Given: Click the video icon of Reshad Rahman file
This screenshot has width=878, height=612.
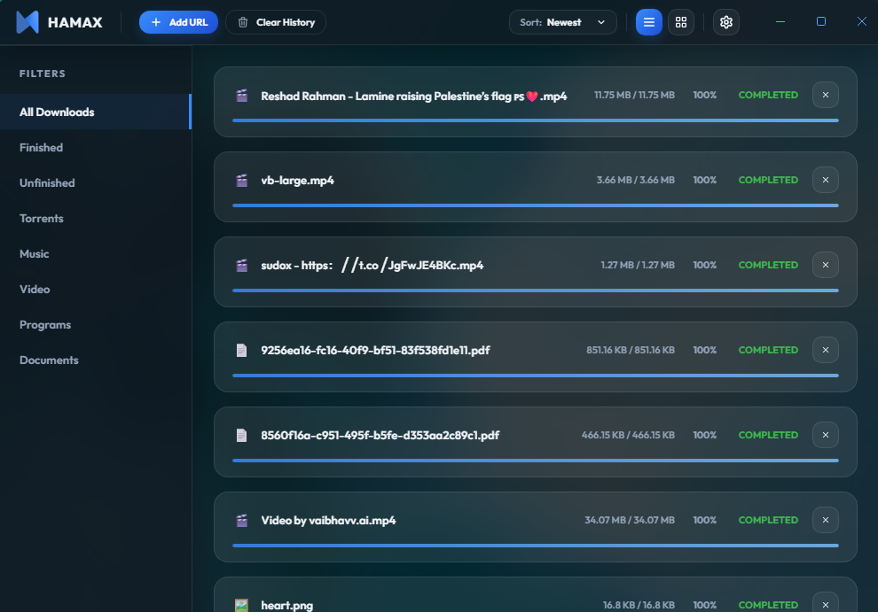Looking at the screenshot, I should (242, 96).
